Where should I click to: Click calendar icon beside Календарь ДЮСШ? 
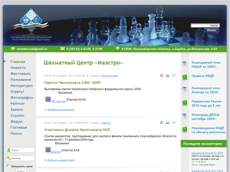(x=185, y=116)
